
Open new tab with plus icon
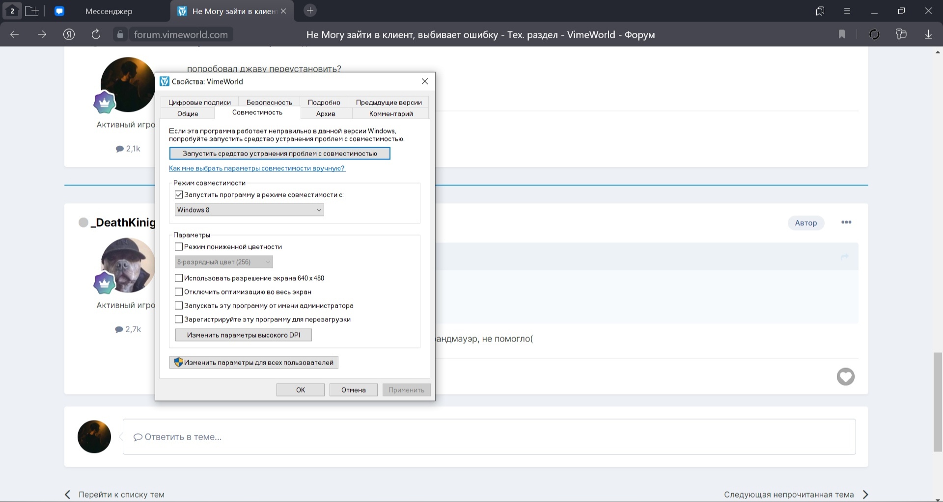(x=310, y=11)
